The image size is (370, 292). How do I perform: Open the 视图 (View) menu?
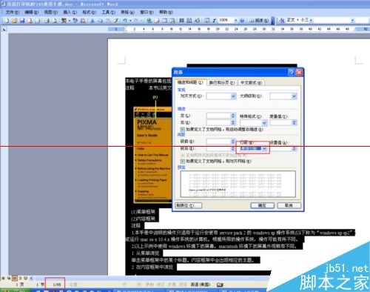[50, 12]
